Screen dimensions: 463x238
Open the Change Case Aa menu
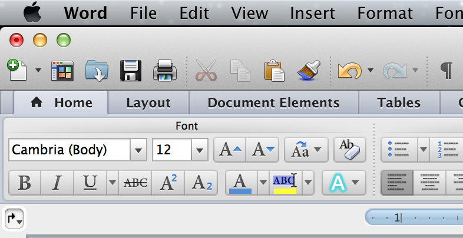tap(306, 150)
